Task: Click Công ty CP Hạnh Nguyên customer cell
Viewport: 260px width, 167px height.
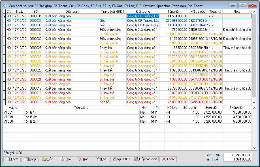Action: (x=143, y=25)
